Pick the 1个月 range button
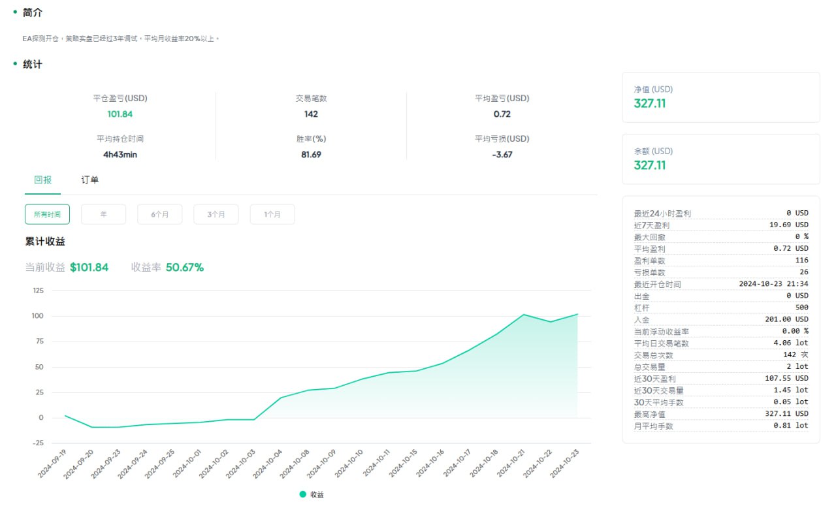 coord(272,214)
